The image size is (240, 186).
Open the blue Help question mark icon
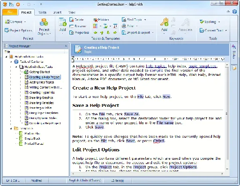pos(234,12)
